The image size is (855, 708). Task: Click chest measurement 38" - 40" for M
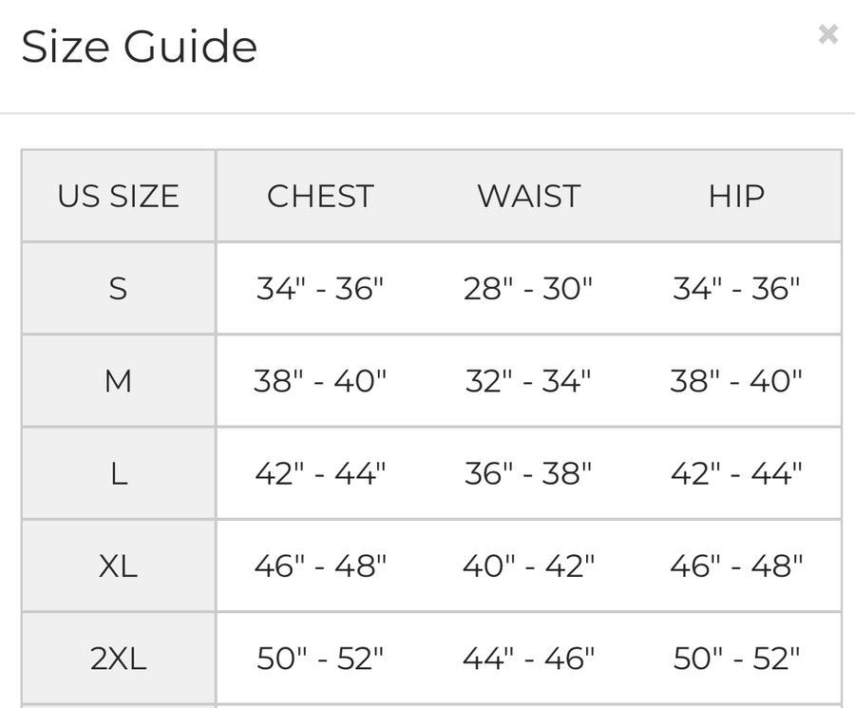click(x=320, y=381)
